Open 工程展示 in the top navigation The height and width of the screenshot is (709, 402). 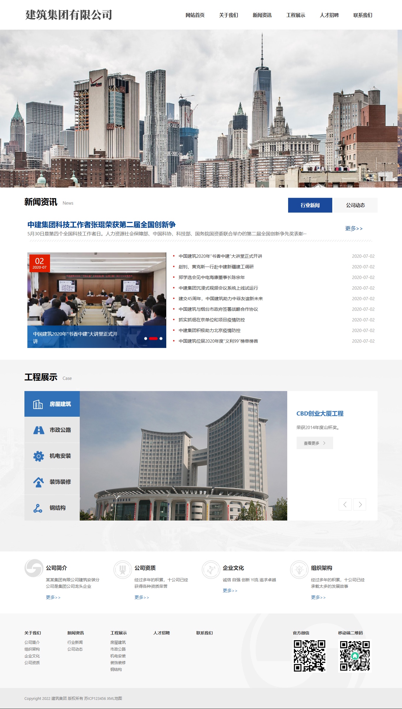[295, 15]
